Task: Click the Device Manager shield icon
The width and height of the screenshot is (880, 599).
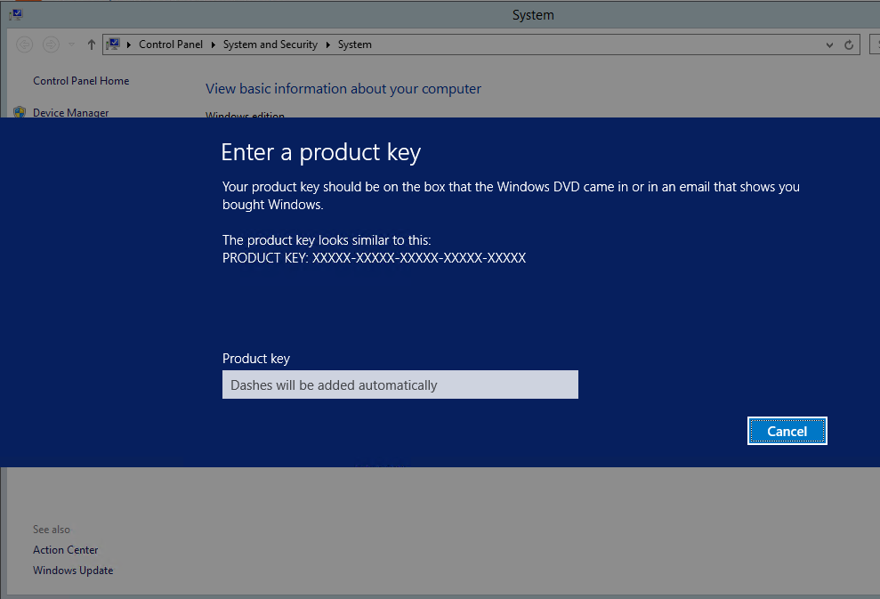Action: coord(20,112)
